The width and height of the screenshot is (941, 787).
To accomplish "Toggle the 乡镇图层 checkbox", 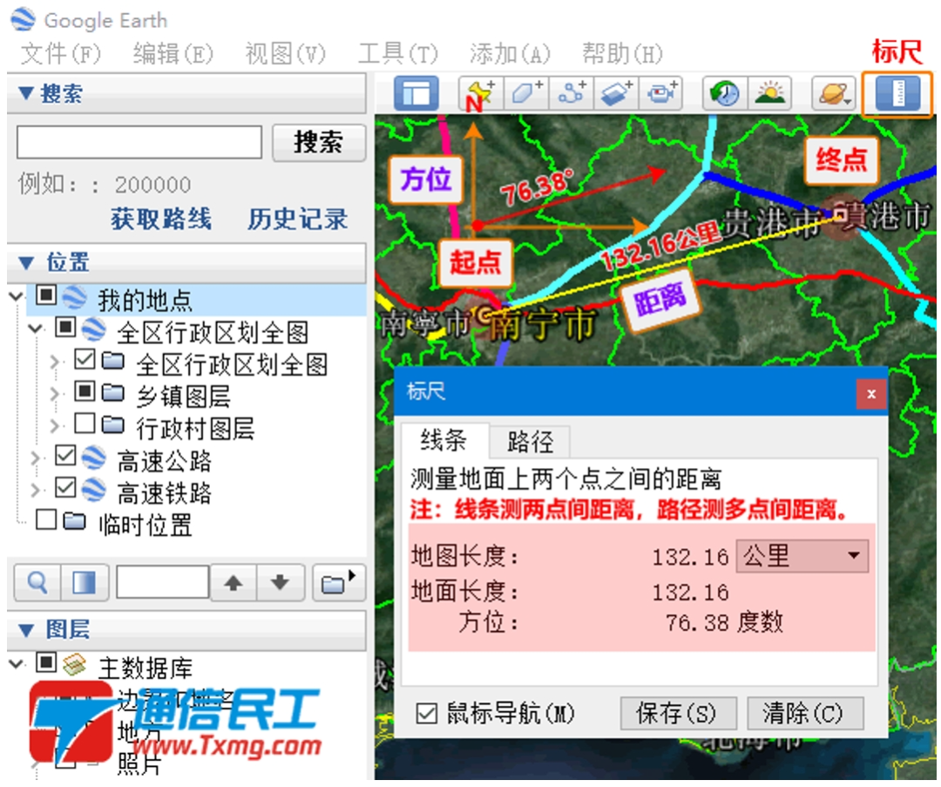I will pos(85,391).
